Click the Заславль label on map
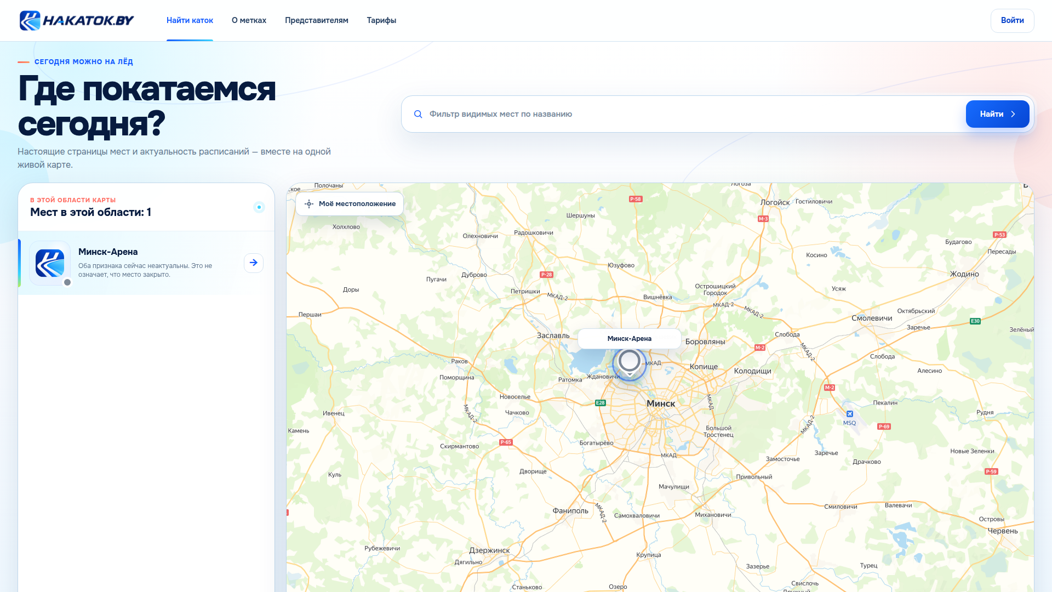This screenshot has width=1052, height=592. point(553,335)
